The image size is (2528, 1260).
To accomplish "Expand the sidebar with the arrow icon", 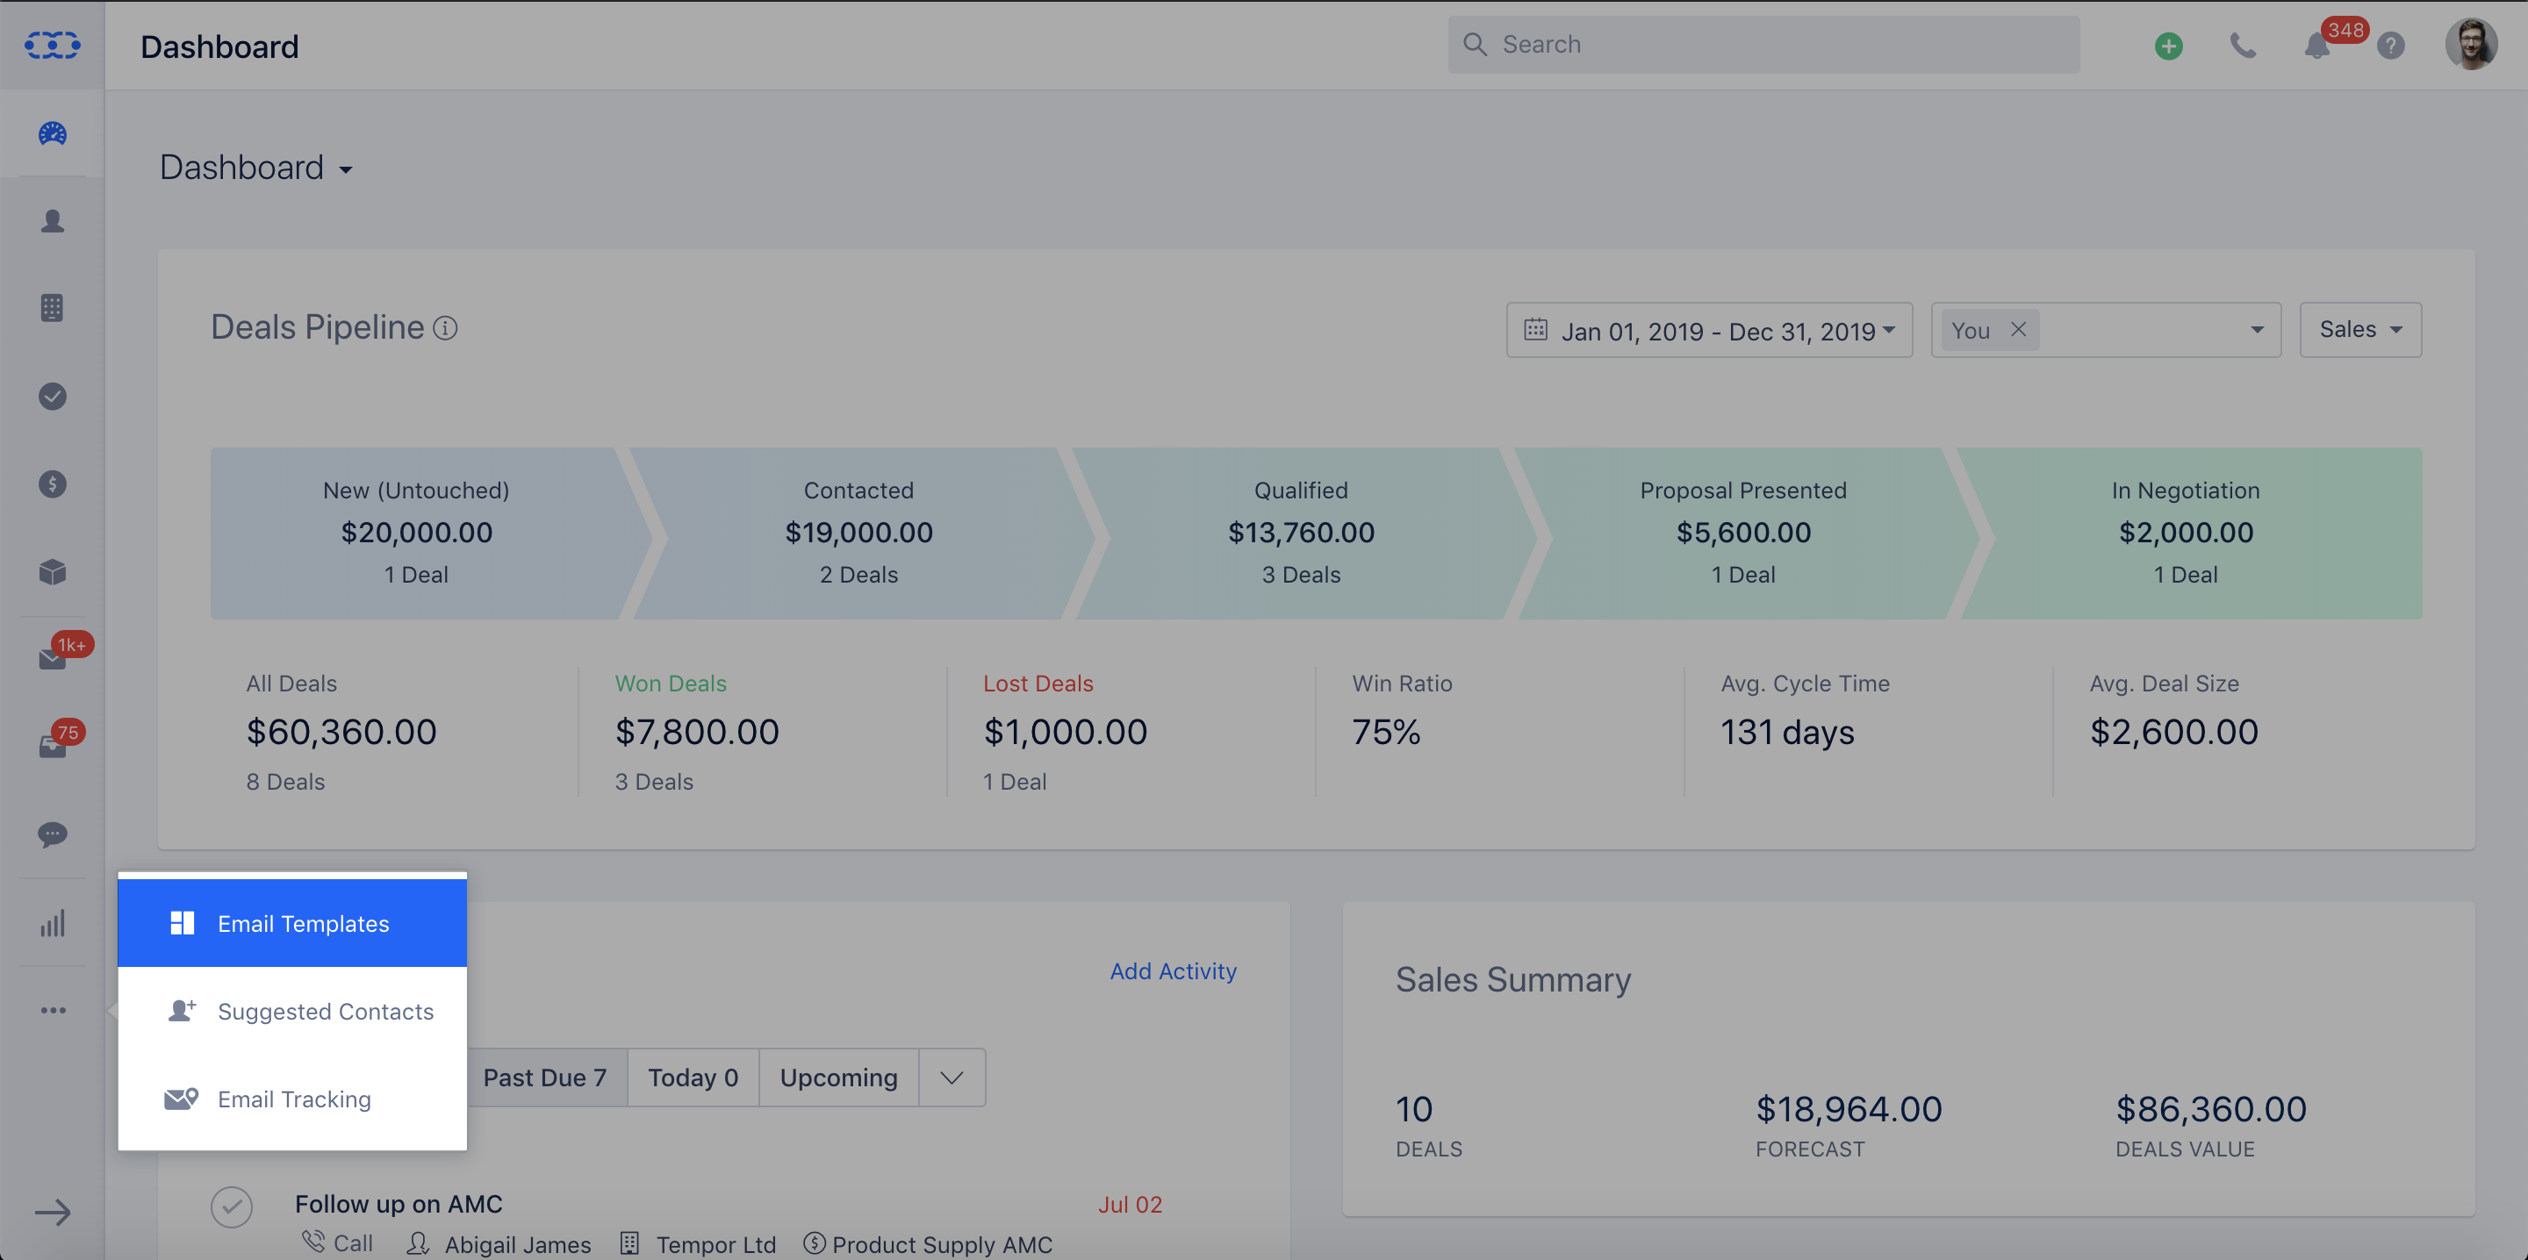I will 53,1213.
